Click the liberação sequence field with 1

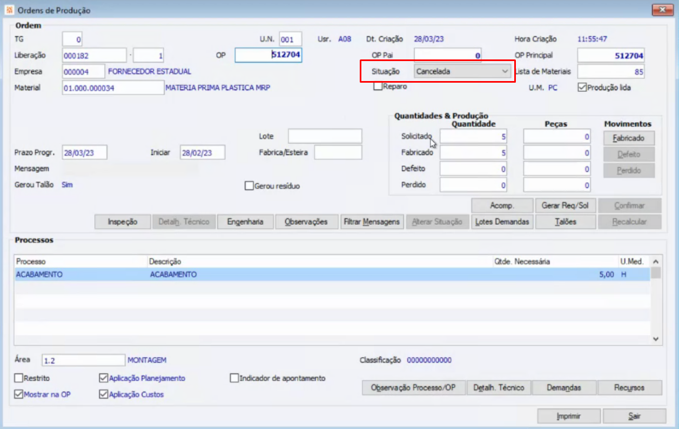(149, 55)
